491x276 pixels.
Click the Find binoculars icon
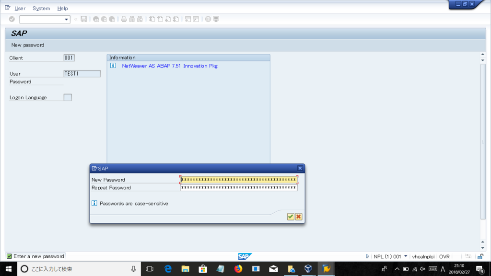pyautogui.click(x=132, y=19)
